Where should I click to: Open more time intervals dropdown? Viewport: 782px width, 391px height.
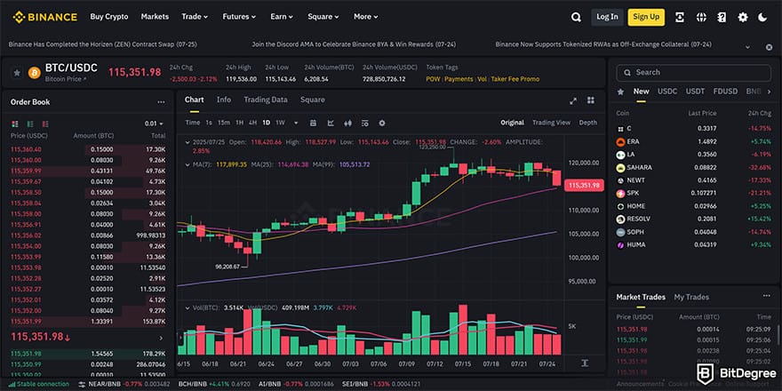[x=296, y=123]
